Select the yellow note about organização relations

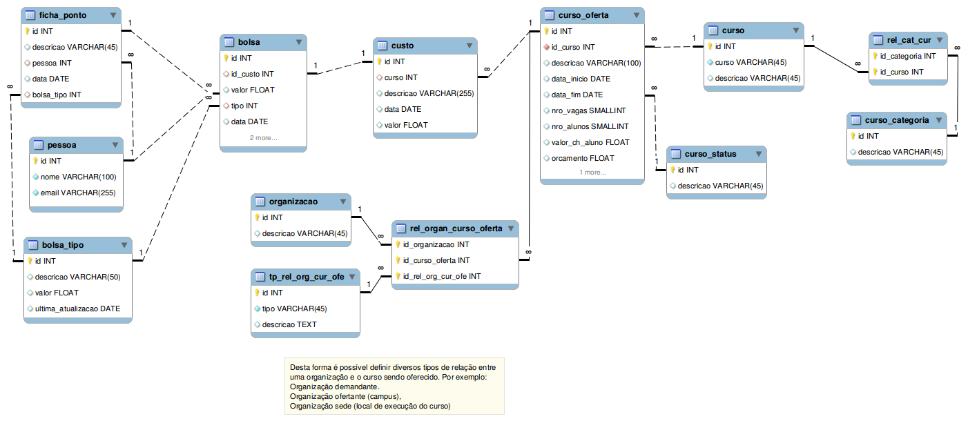click(394, 386)
